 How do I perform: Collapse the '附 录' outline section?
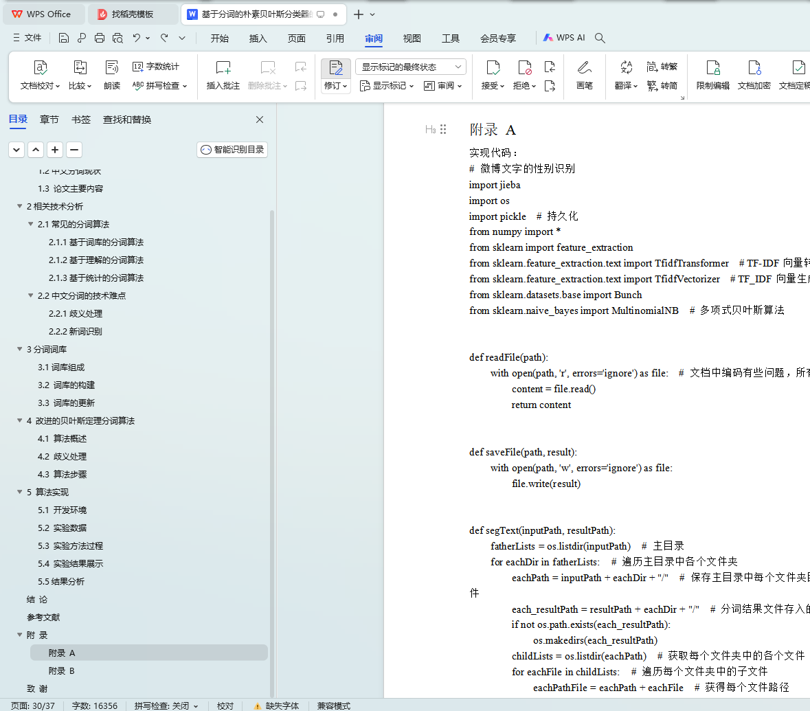20,635
